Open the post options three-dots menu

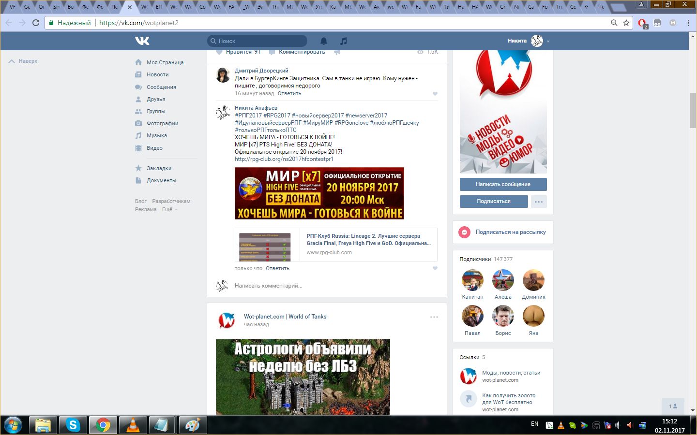tap(434, 317)
